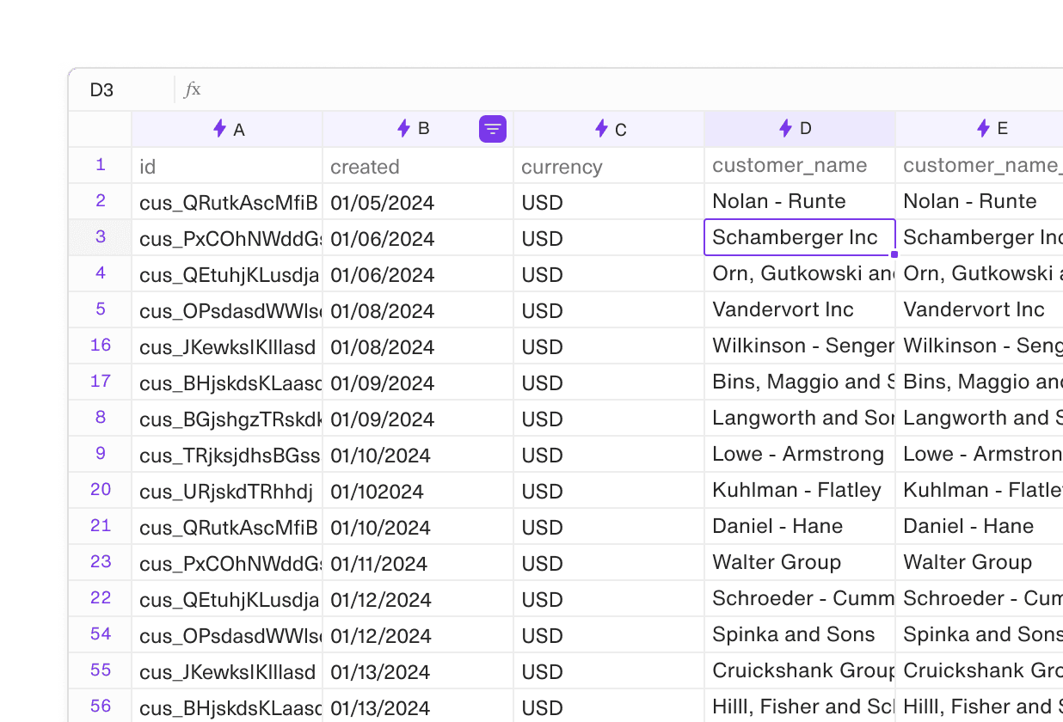
Task: Select the row 3 header
Action: coord(101,237)
